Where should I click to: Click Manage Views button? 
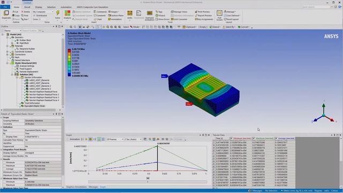pos(179,12)
